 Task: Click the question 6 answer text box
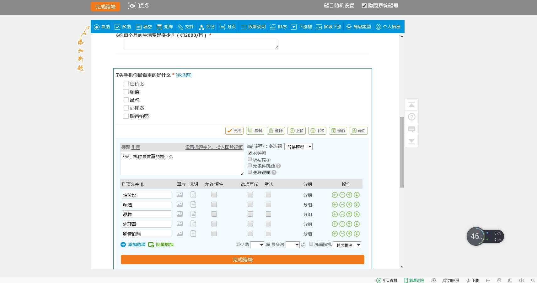(x=201, y=44)
